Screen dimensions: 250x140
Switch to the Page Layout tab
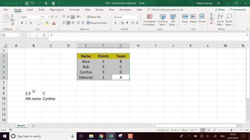click(57, 9)
